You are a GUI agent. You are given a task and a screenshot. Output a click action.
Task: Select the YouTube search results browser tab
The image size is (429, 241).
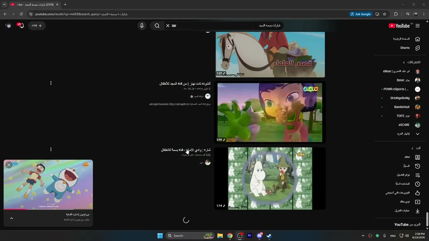(35, 5)
